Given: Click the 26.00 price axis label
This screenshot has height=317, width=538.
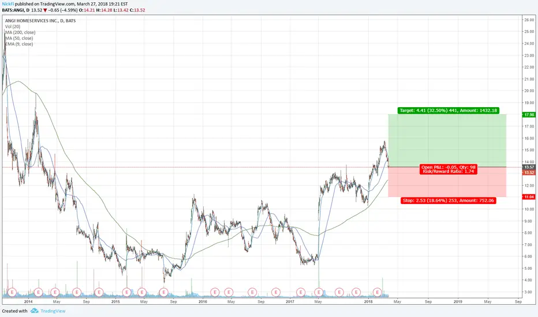Looking at the screenshot, I should 529,20.
